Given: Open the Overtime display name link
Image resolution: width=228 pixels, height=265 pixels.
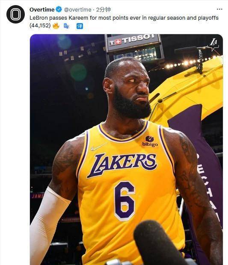Looking at the screenshot, I should click(x=42, y=10).
